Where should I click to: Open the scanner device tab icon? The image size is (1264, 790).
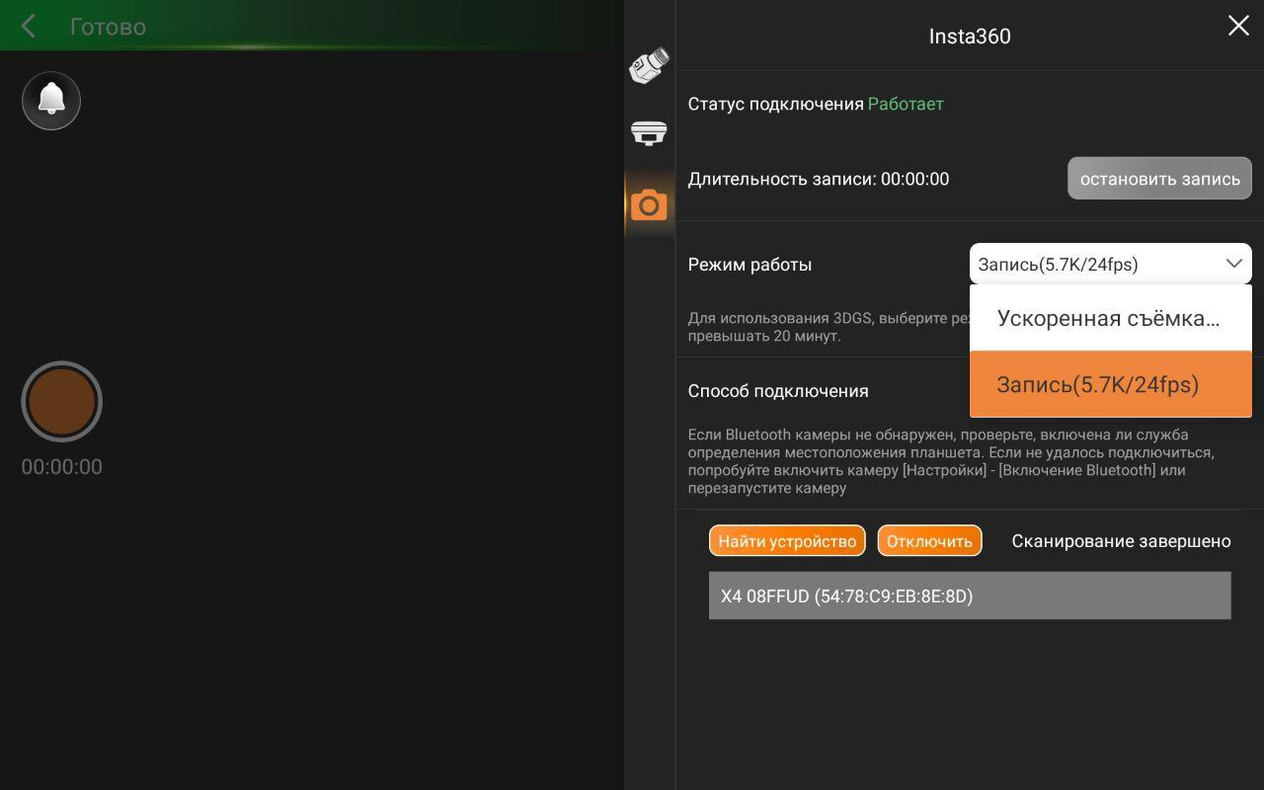pyautogui.click(x=649, y=65)
